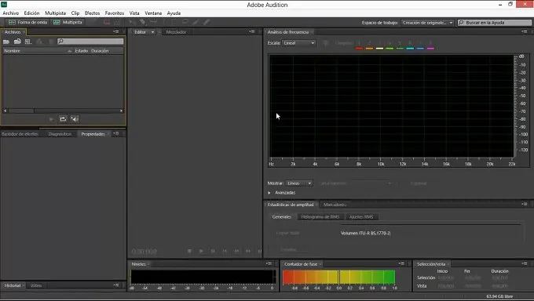The height and width of the screenshot is (301, 534).
Task: Sort files by Estado column
Action: [82, 51]
